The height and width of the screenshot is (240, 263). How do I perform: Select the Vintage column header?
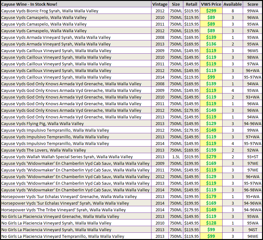[x=160, y=4]
